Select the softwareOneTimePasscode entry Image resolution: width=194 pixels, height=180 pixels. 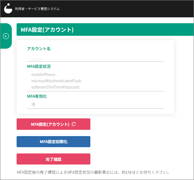[x=55, y=87]
